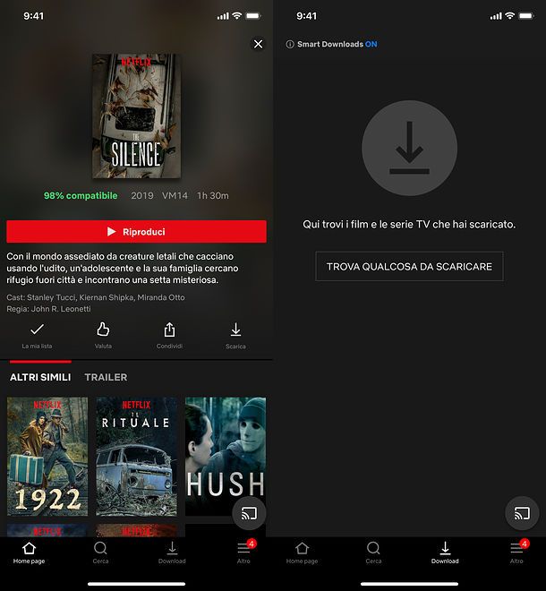
Task: Tap the left screen 9:41 clock
Action: click(33, 16)
